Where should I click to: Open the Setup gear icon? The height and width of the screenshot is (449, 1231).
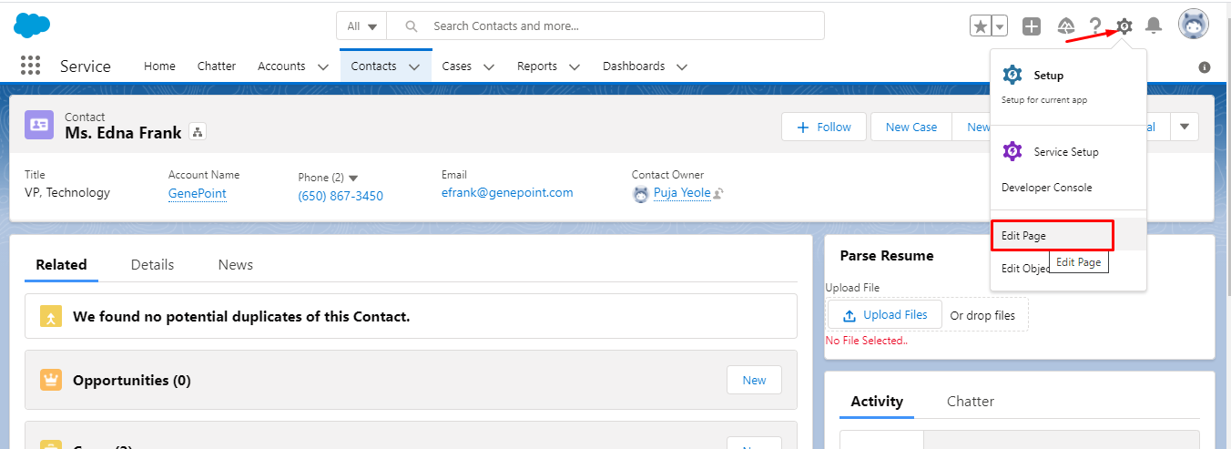pos(1124,26)
